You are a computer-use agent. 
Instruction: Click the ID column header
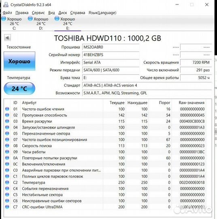pyautogui.click(x=15, y=103)
